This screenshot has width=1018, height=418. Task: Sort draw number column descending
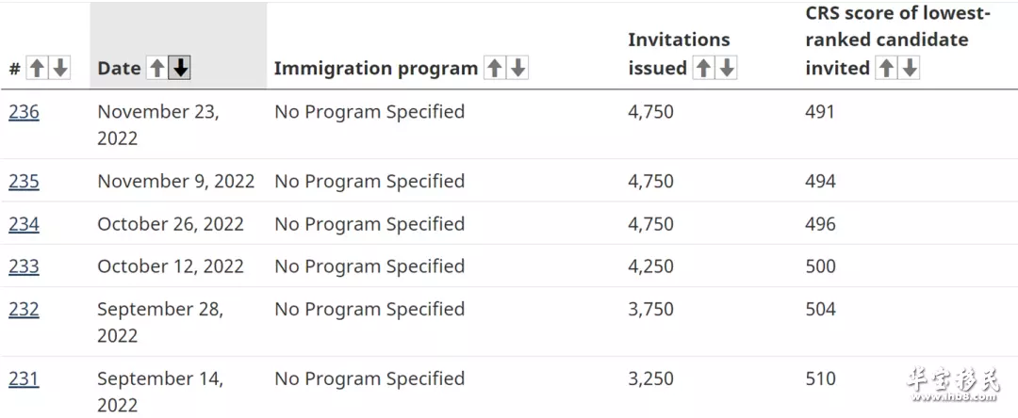coord(59,68)
